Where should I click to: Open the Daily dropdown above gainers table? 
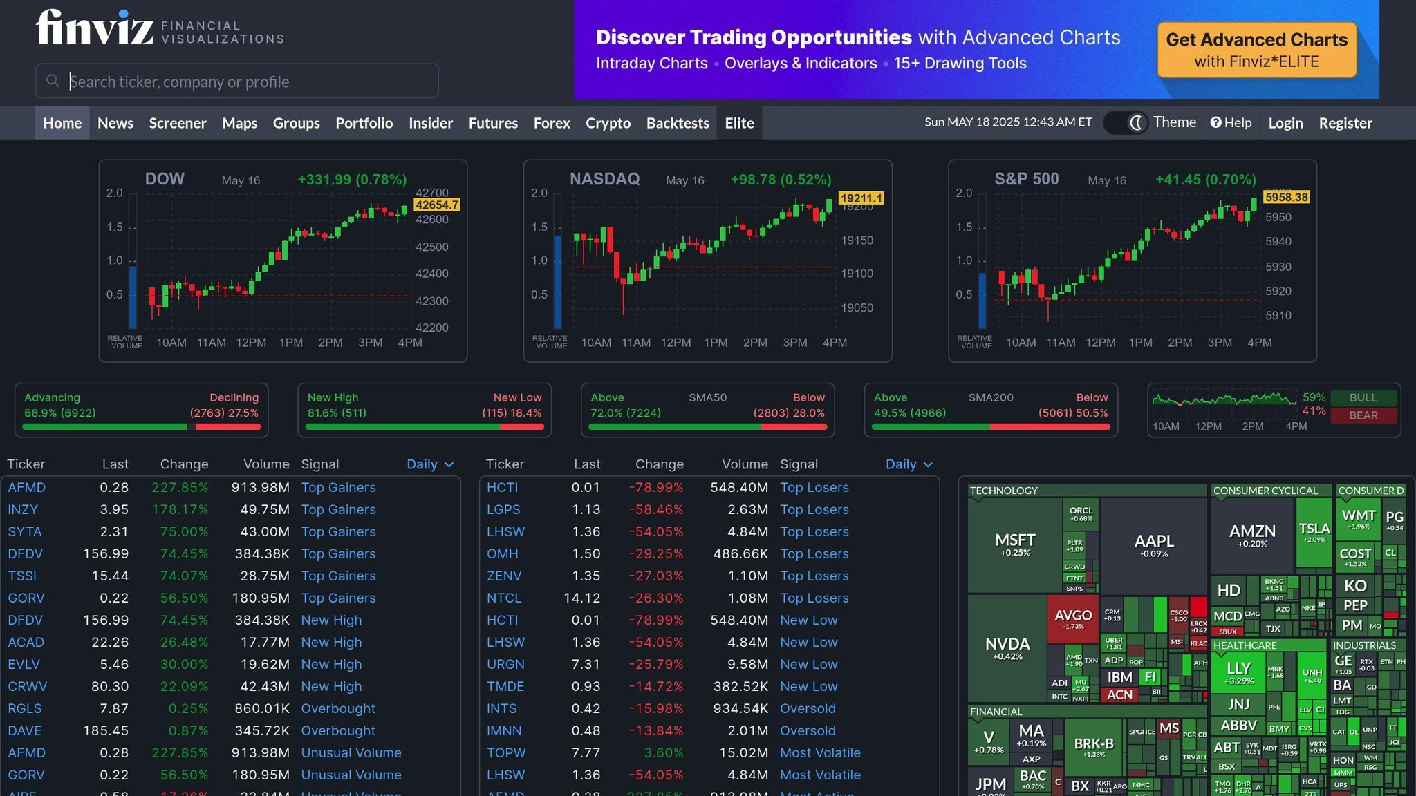(x=430, y=464)
